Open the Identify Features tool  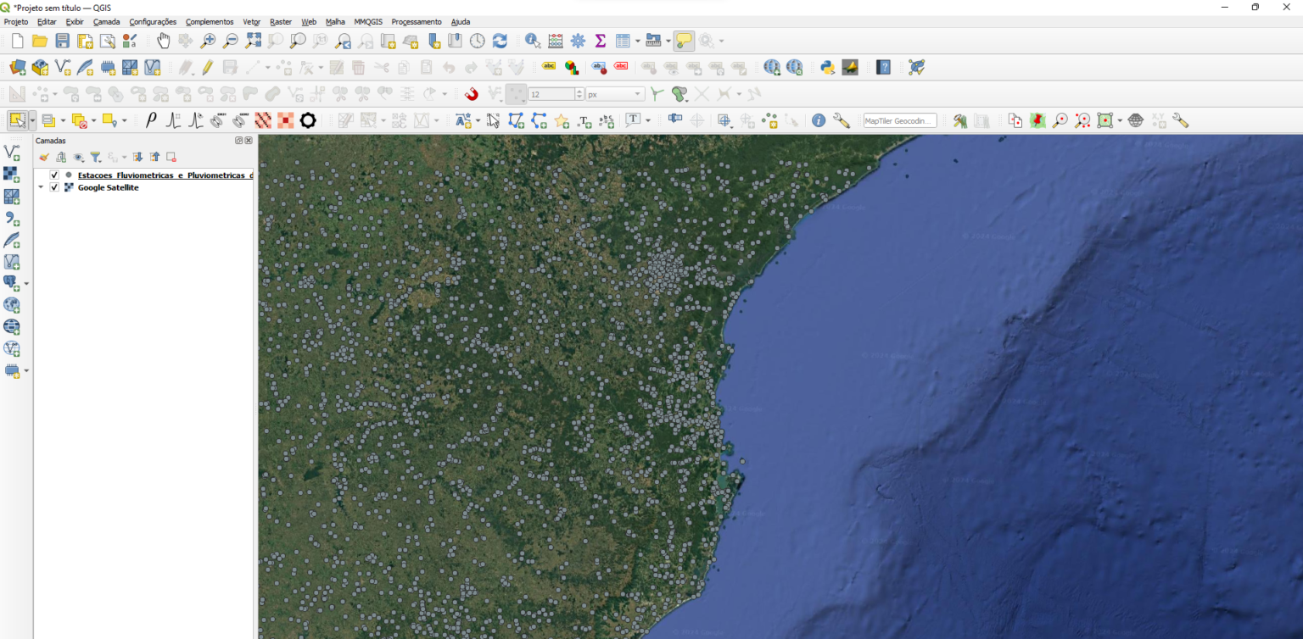532,40
